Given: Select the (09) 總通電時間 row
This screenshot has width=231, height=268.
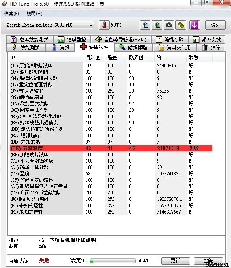Looking at the screenshot, I should [x=111, y=97].
